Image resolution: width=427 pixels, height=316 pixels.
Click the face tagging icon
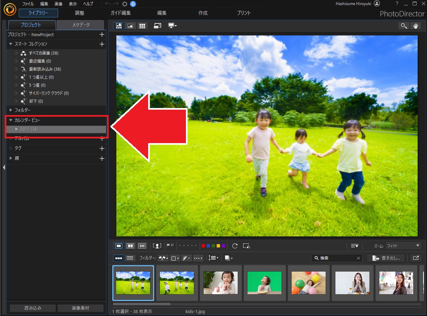(x=157, y=246)
